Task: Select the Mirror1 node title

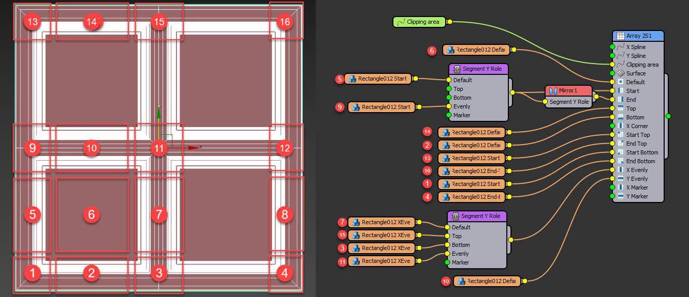Action: point(568,91)
